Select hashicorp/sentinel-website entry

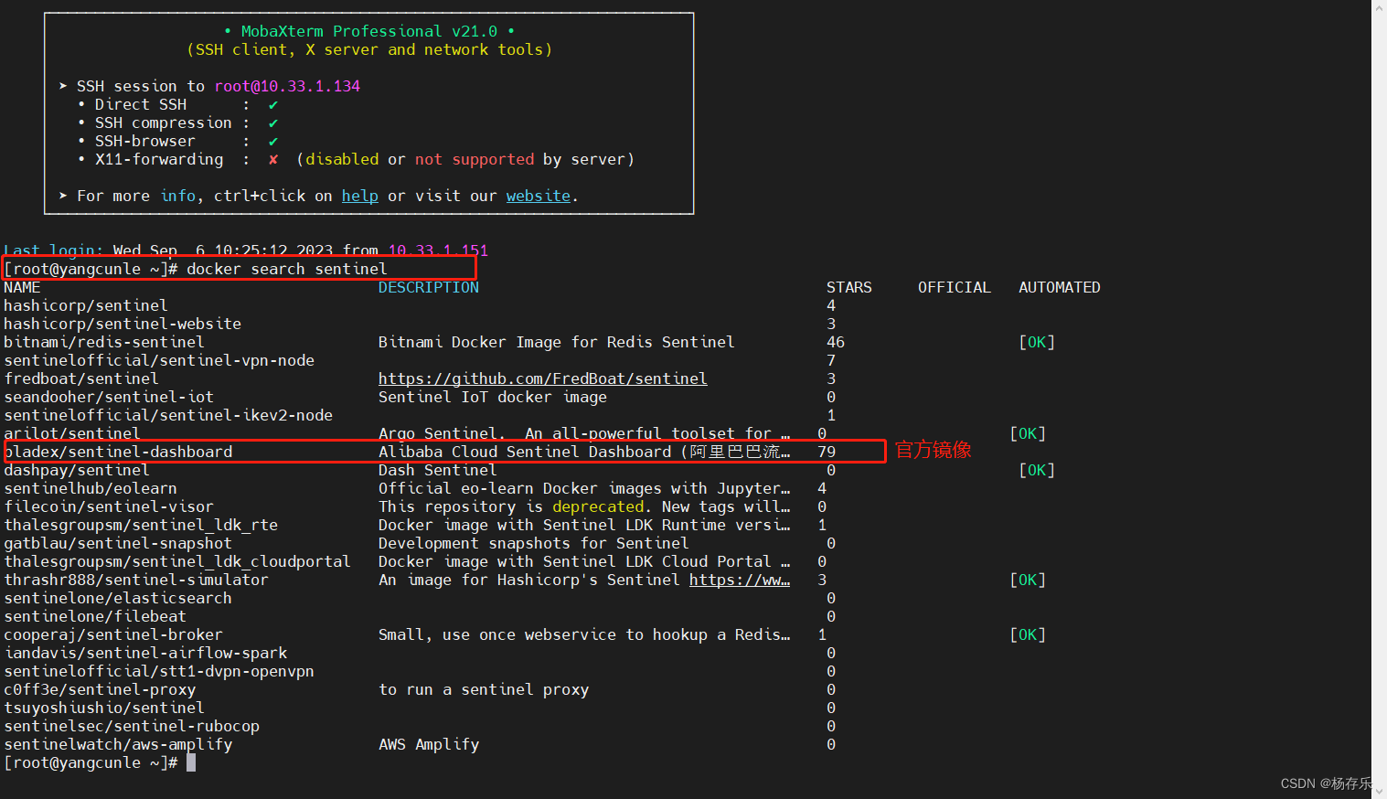pos(123,324)
